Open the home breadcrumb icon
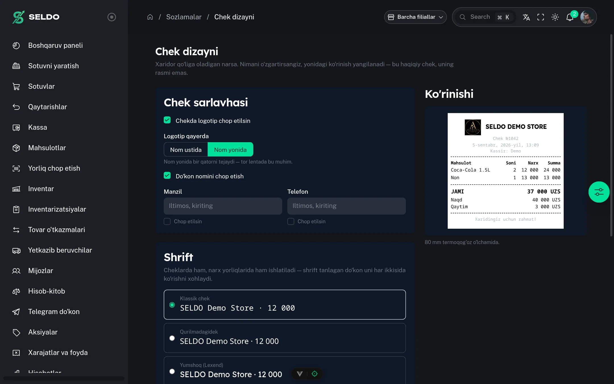 150,17
